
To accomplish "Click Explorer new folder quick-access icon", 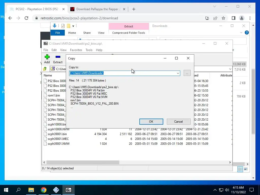I will click(x=69, y=26).
